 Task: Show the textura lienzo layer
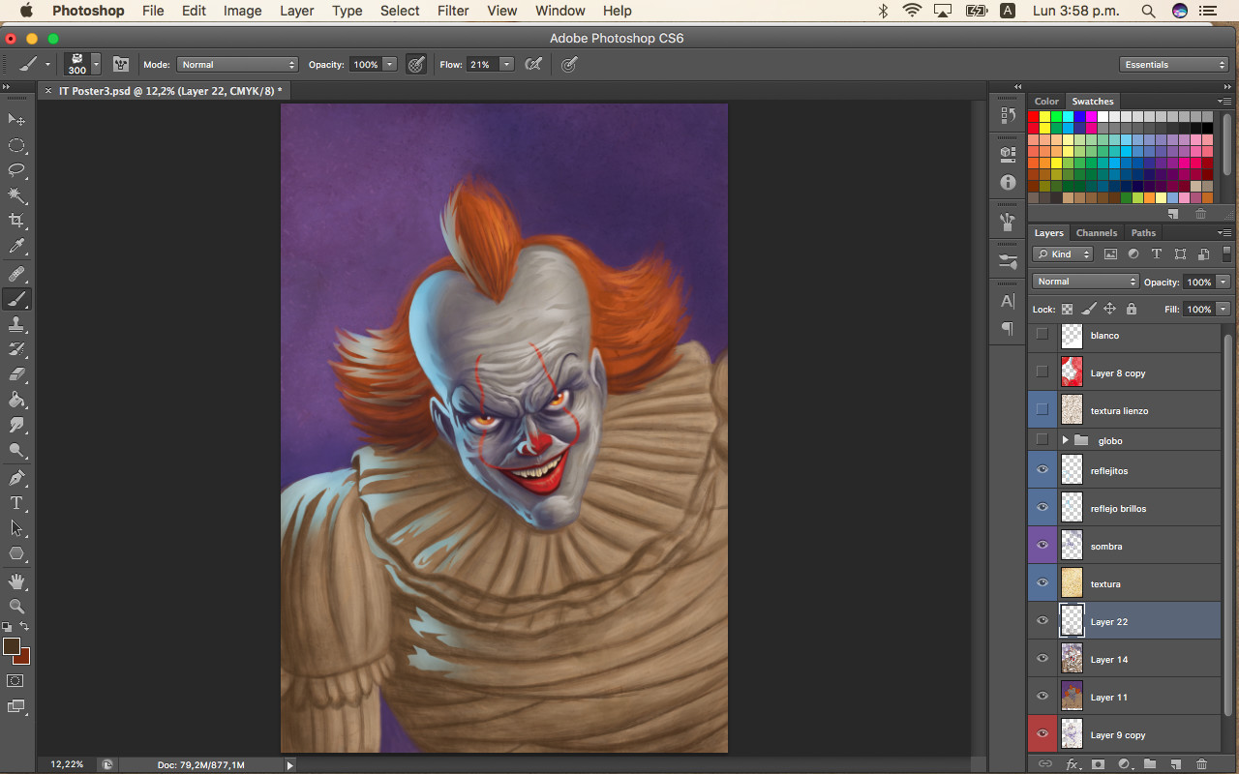[x=1043, y=409]
